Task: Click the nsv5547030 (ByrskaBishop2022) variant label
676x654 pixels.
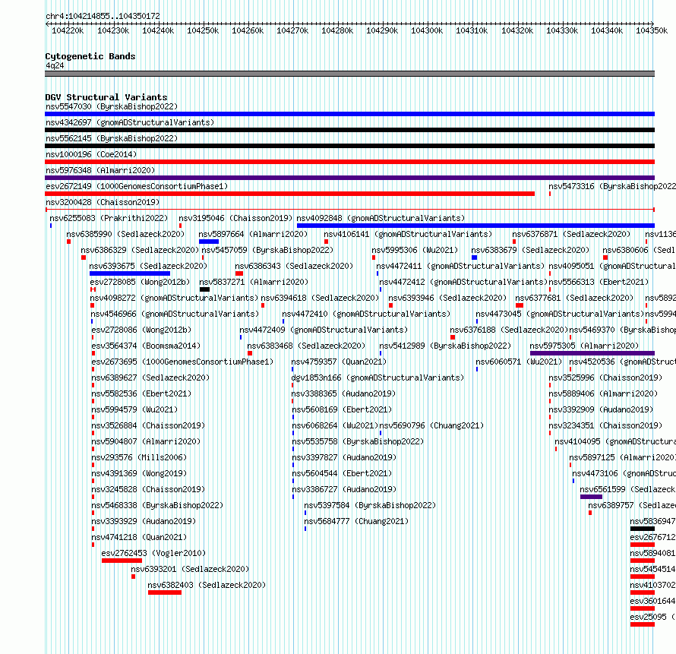Action: pos(112,106)
